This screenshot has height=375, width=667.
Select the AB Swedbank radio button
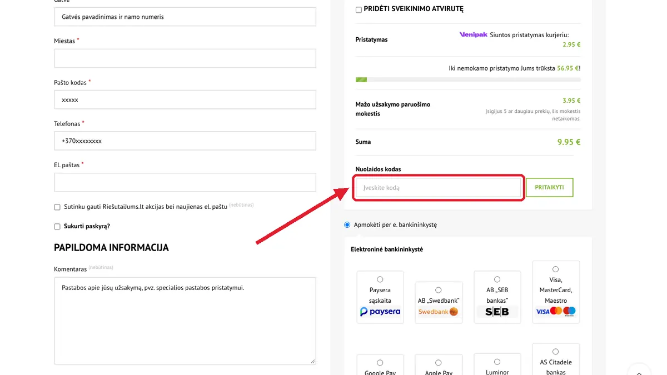click(439, 290)
